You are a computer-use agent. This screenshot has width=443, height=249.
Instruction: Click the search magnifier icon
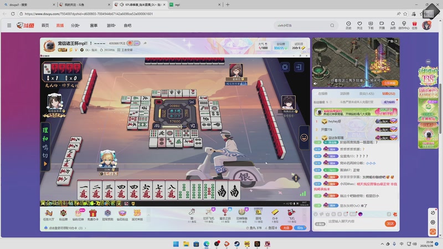tap(332, 25)
